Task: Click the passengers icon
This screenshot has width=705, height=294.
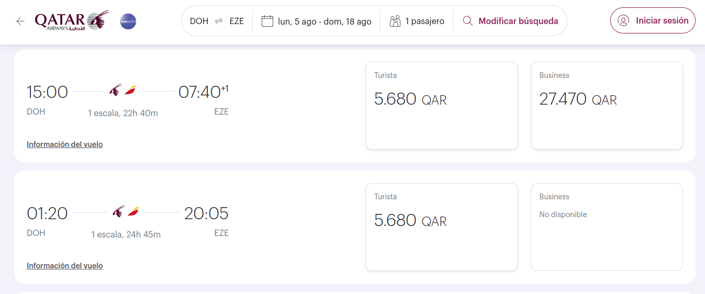Action: coord(395,21)
